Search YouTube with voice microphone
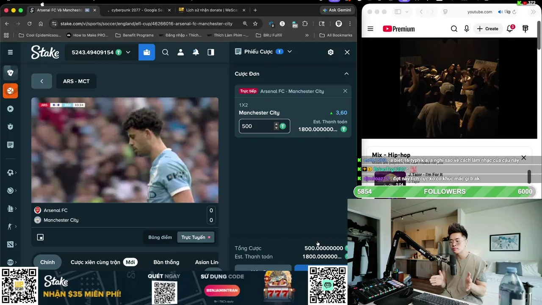The height and width of the screenshot is (305, 542). (467, 29)
